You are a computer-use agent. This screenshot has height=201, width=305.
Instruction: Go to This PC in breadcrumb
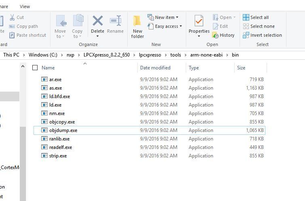click(x=11, y=55)
